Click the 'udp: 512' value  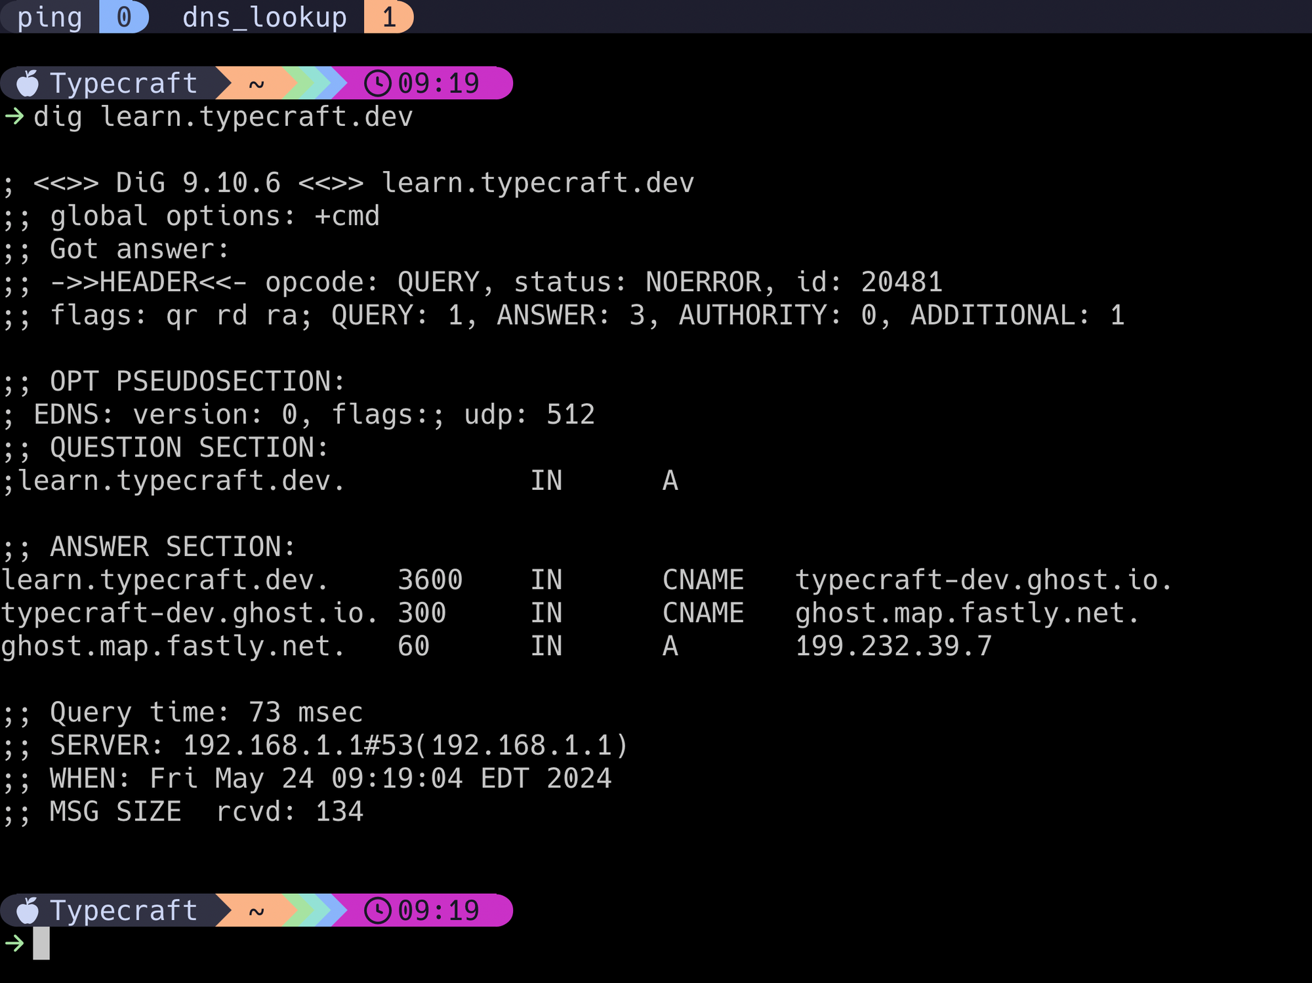(529, 414)
